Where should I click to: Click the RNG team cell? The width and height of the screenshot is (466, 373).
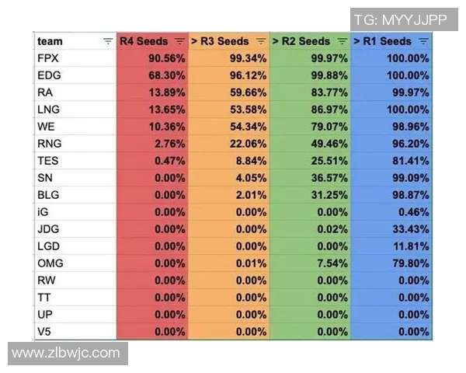(x=75, y=143)
